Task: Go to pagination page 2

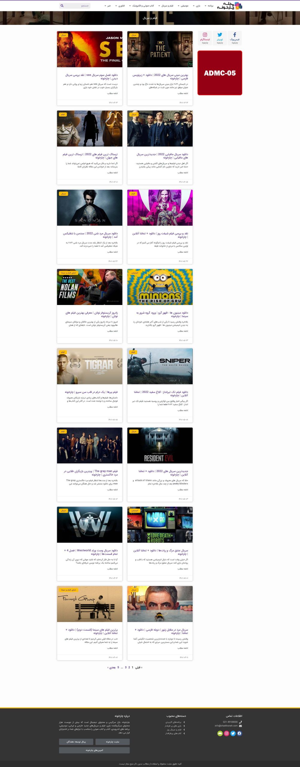Action: coord(129,667)
